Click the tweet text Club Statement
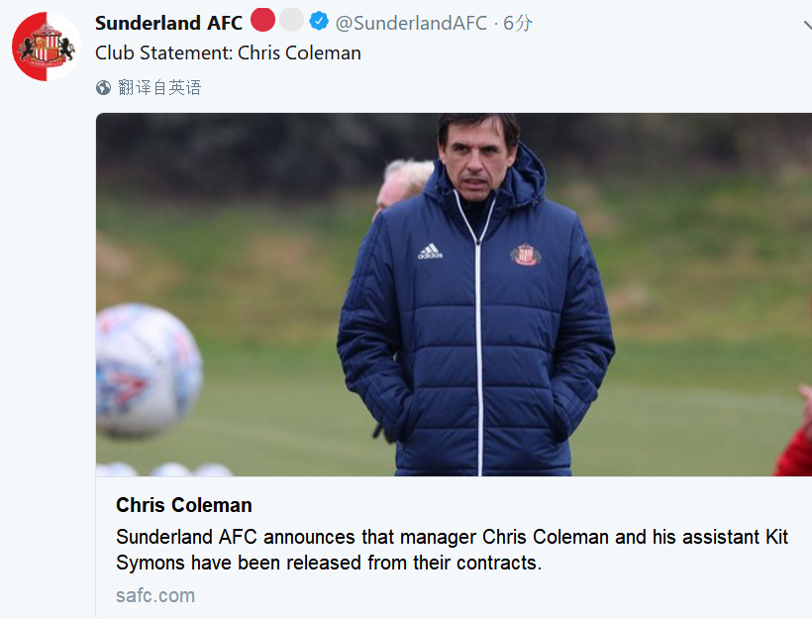Viewport: 812px width, 619px height. pyautogui.click(x=228, y=53)
